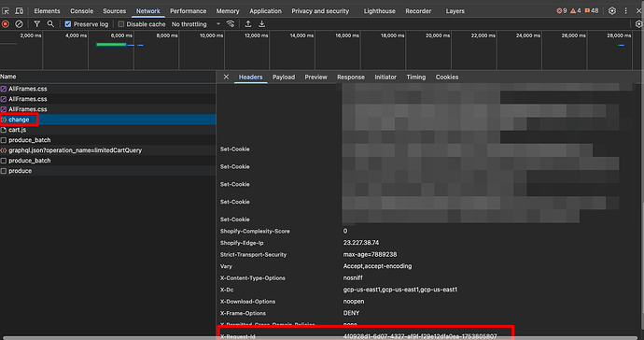Stop recording network log
This screenshot has height=340, width=644.
coord(6,24)
